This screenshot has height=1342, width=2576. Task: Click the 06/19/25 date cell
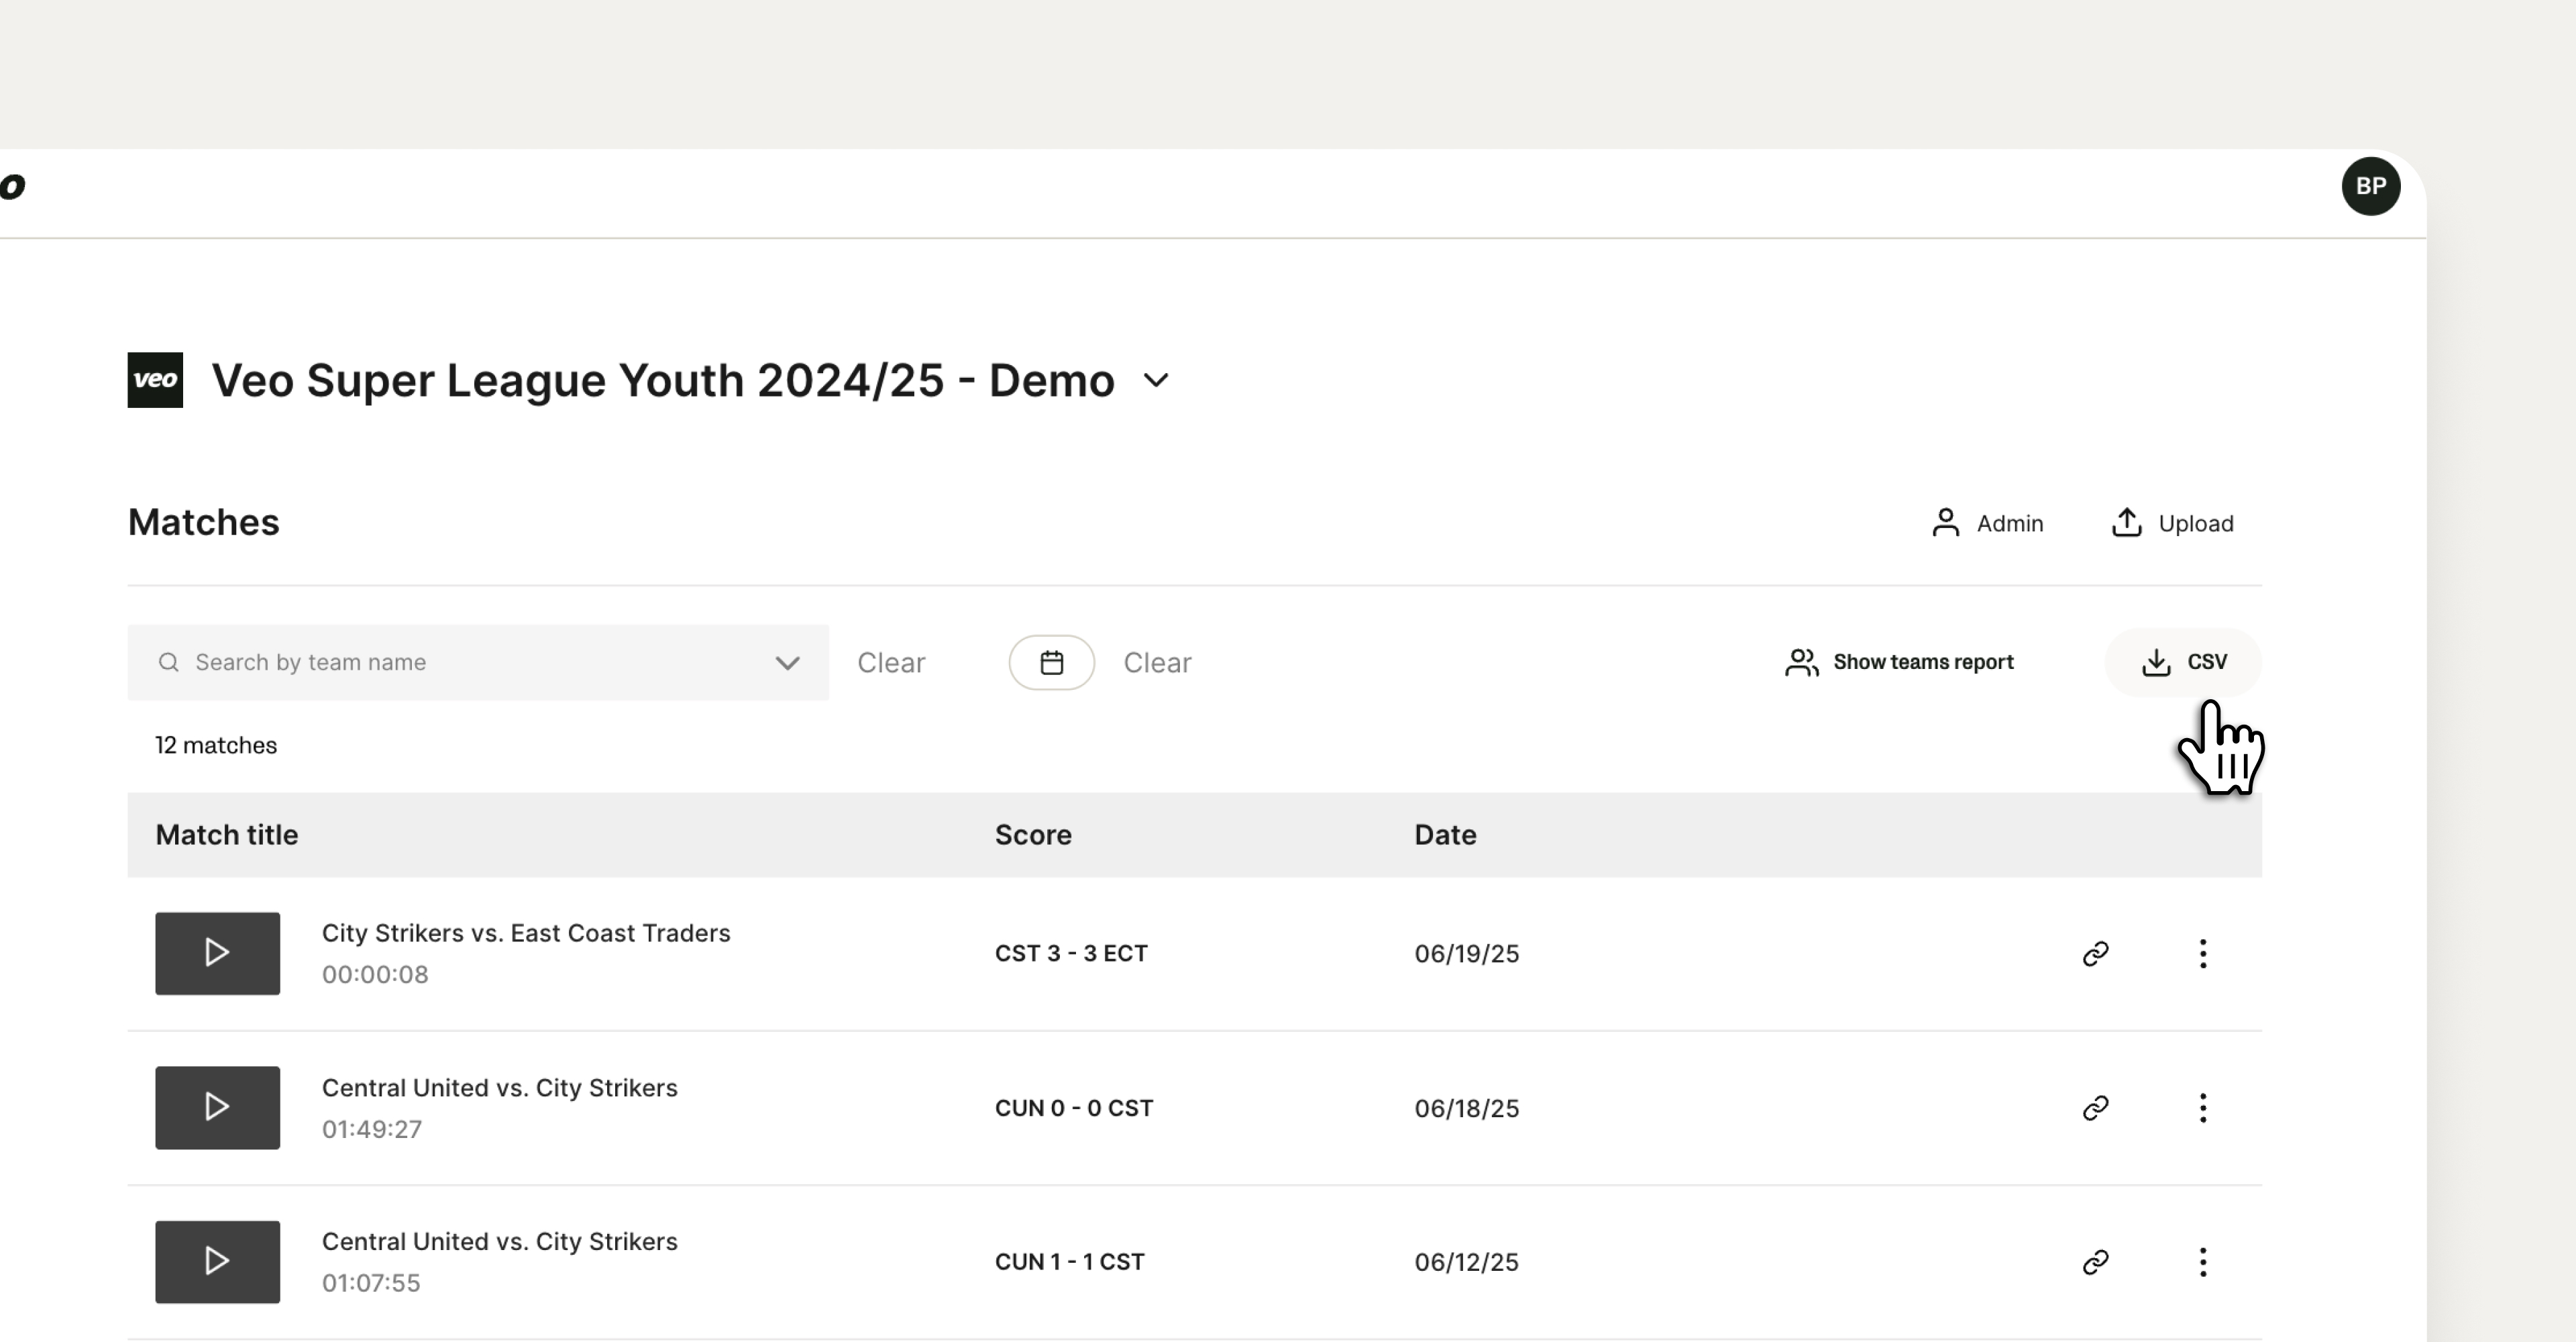[1466, 953]
